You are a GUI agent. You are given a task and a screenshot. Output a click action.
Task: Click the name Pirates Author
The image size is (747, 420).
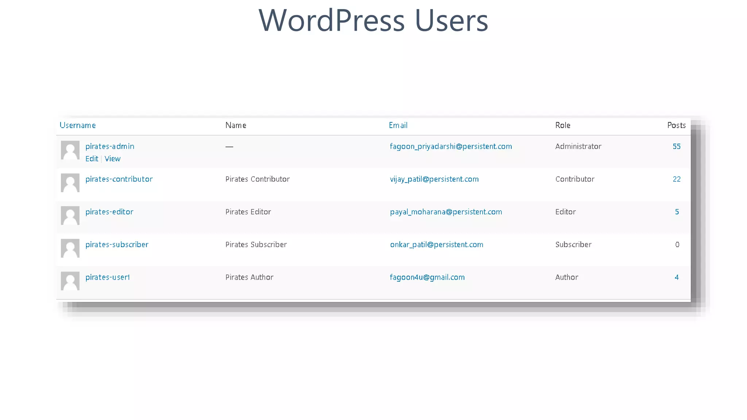tap(249, 277)
